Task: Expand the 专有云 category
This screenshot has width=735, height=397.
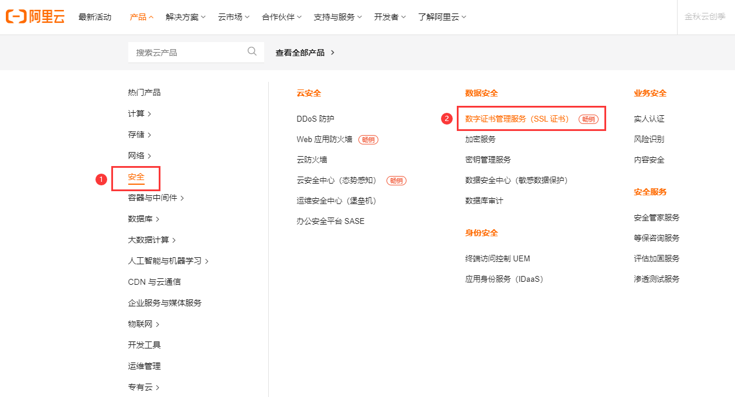Action: tap(143, 387)
